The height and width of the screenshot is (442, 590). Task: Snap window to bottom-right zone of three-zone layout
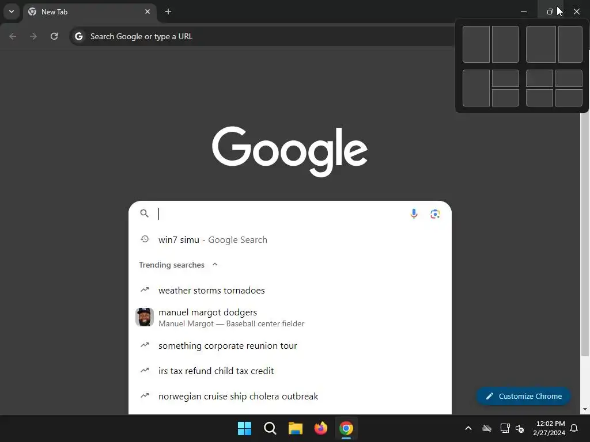(x=505, y=98)
